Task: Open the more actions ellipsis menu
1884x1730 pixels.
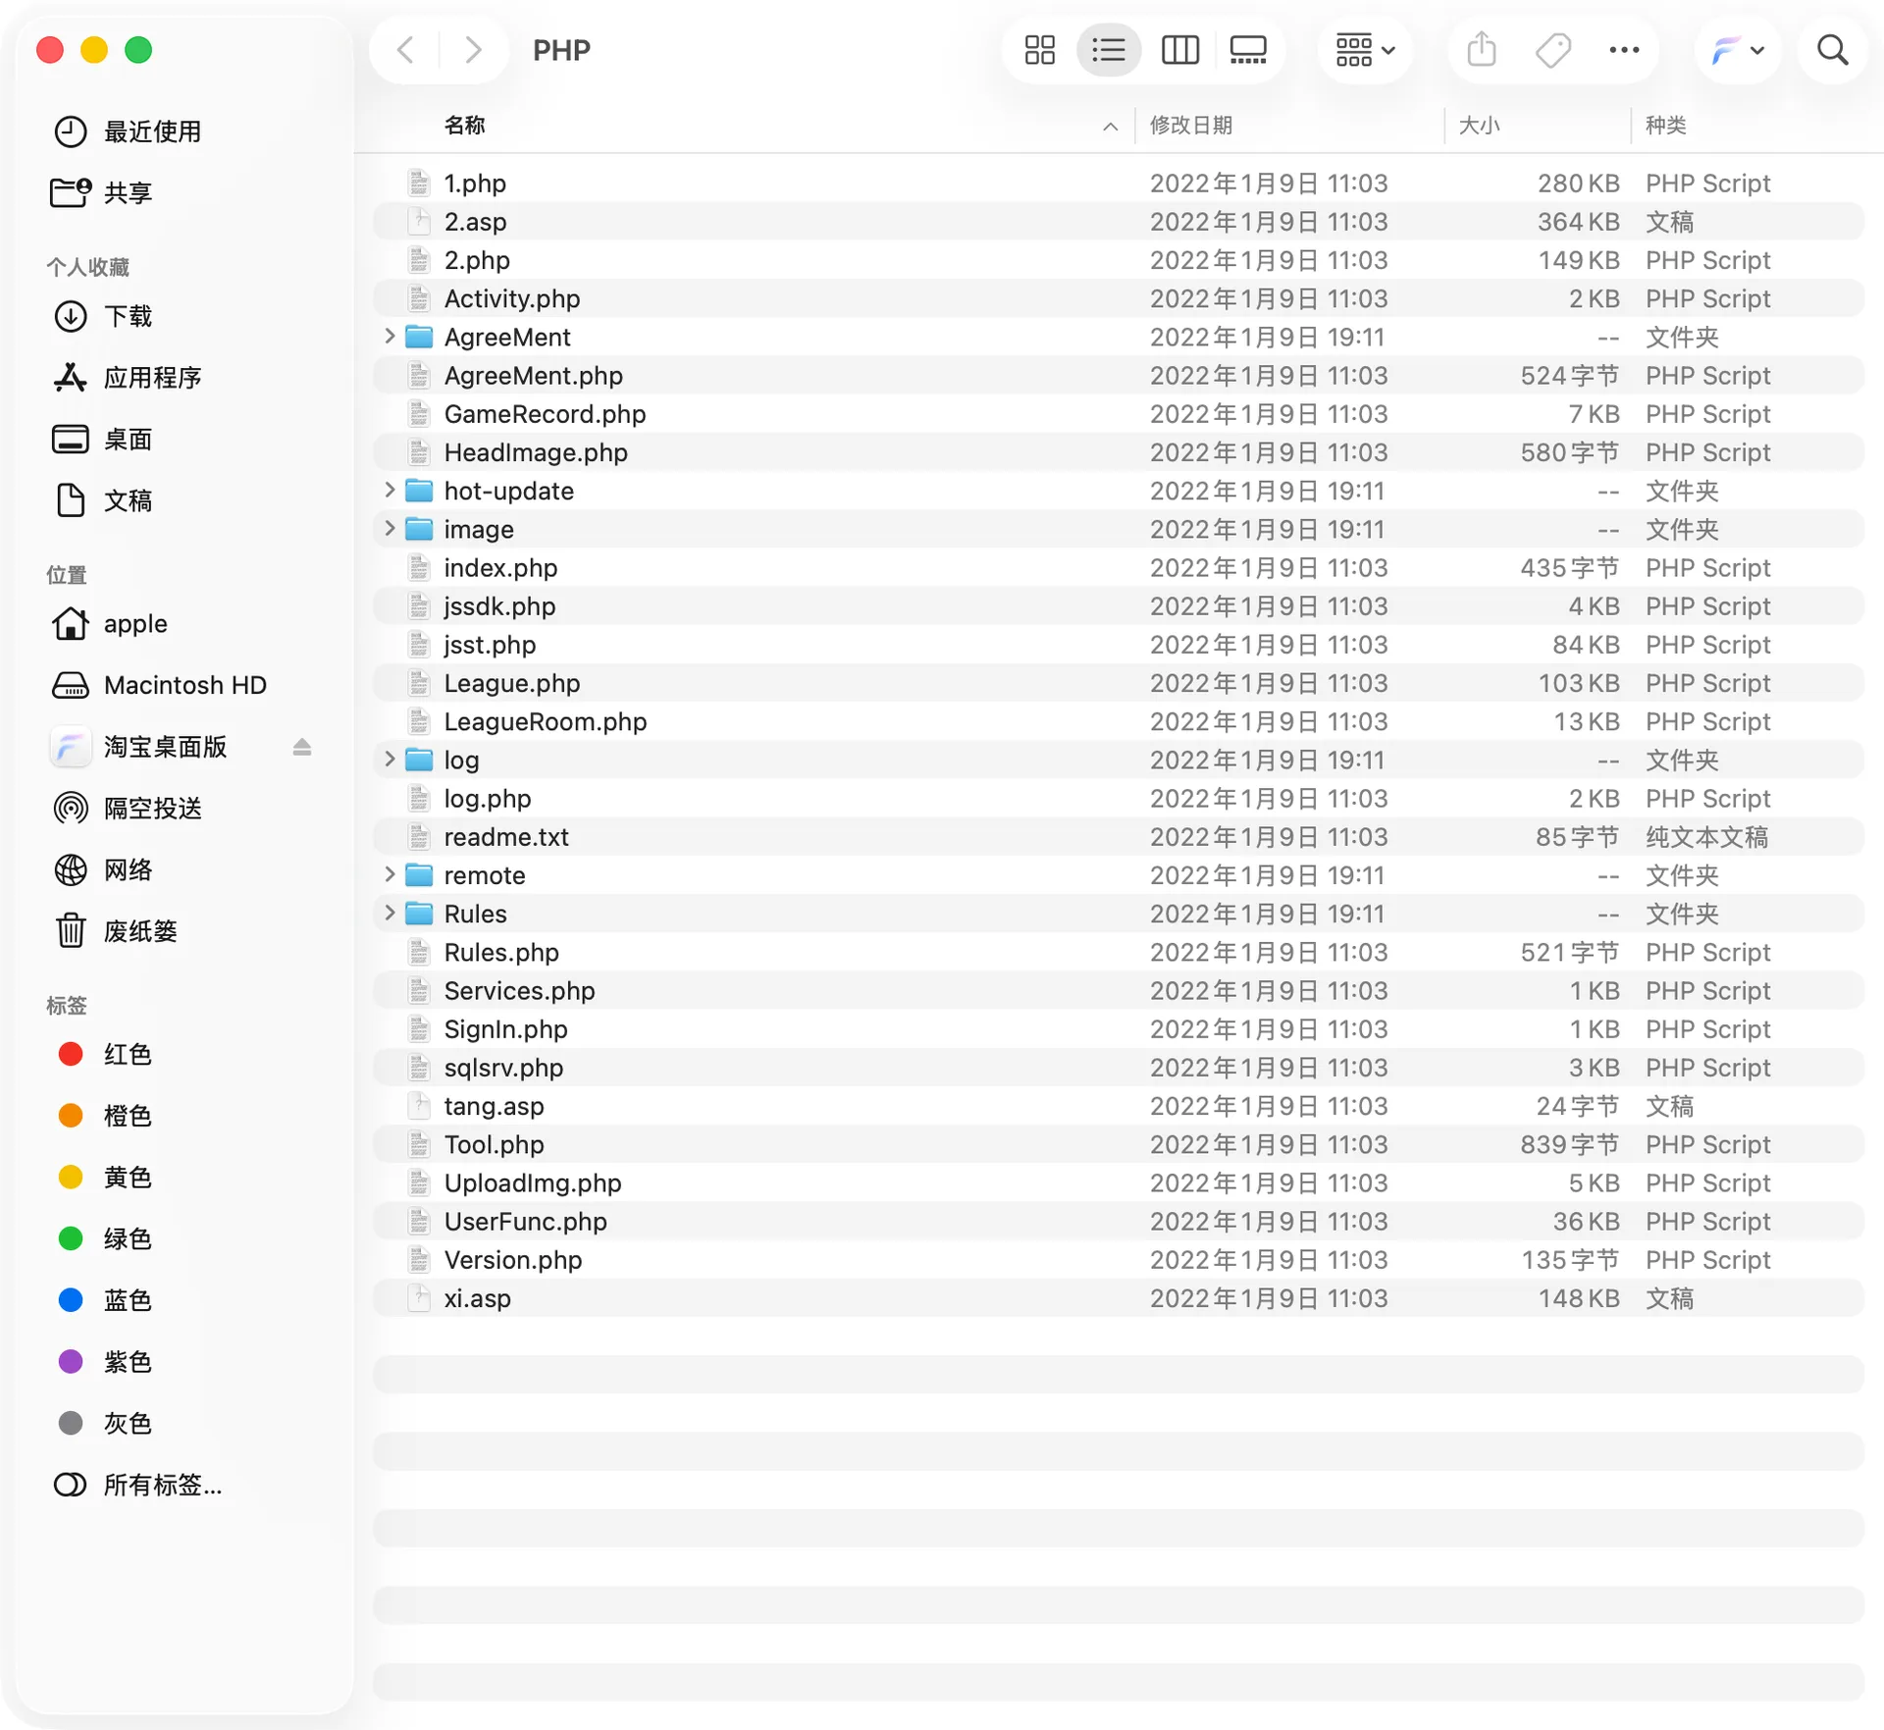Action: [x=1624, y=50]
